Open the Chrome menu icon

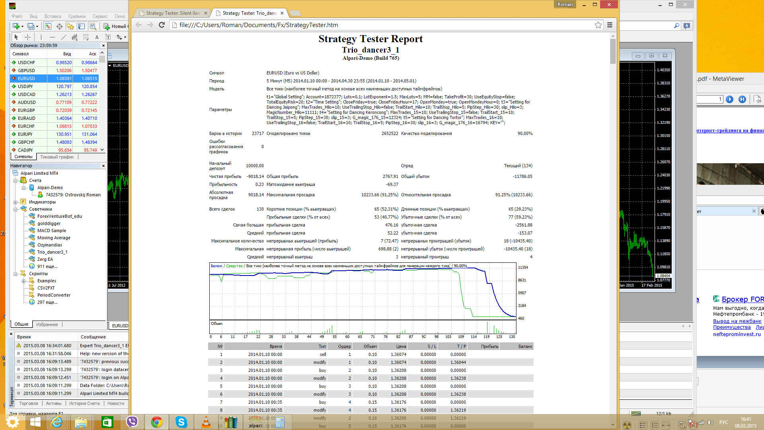pos(610,25)
